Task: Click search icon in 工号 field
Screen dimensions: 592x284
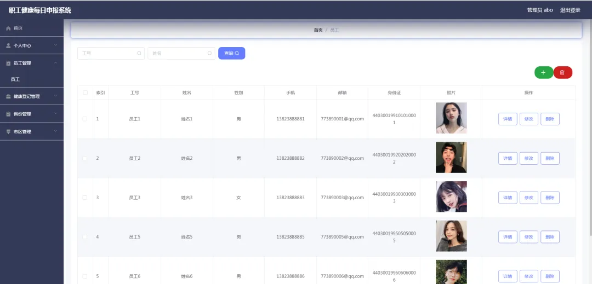Action: pyautogui.click(x=139, y=53)
